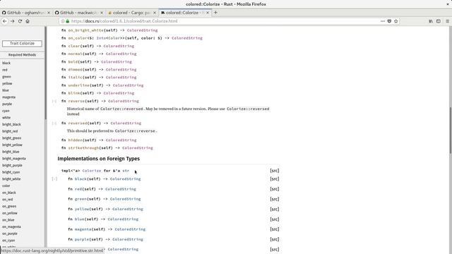Jump to magenta in the sidebar

coord(9,97)
